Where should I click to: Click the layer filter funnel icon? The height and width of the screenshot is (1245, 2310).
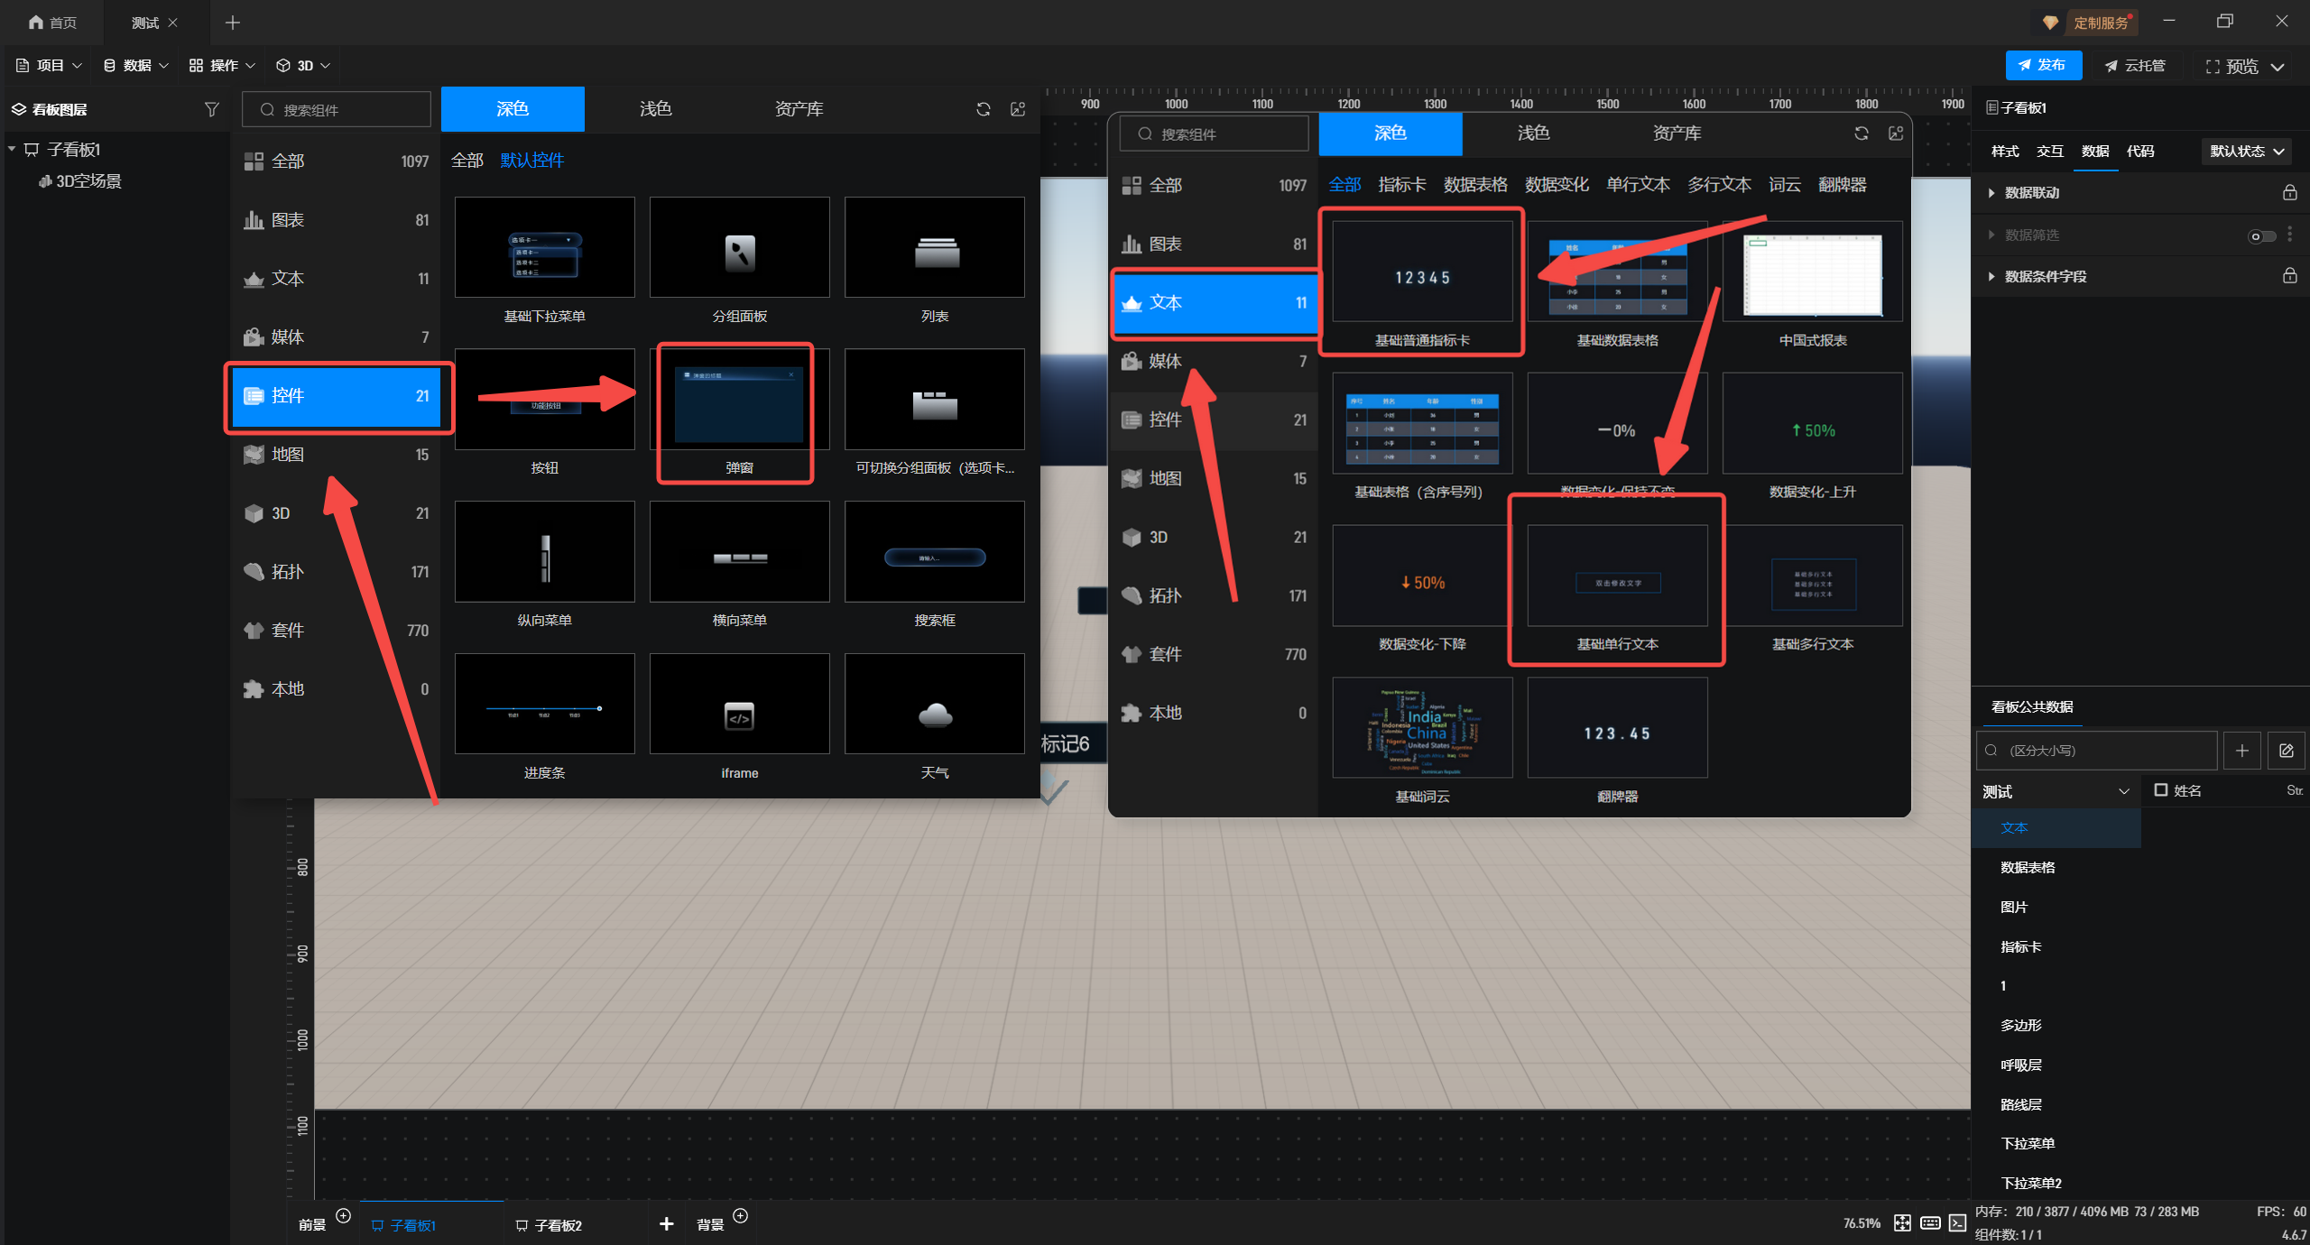(211, 109)
